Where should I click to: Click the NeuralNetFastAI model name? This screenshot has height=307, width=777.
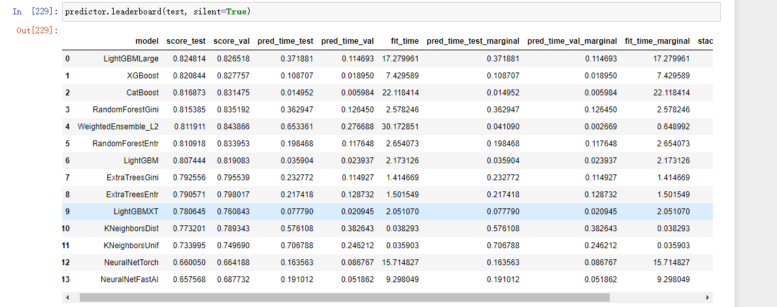click(130, 280)
